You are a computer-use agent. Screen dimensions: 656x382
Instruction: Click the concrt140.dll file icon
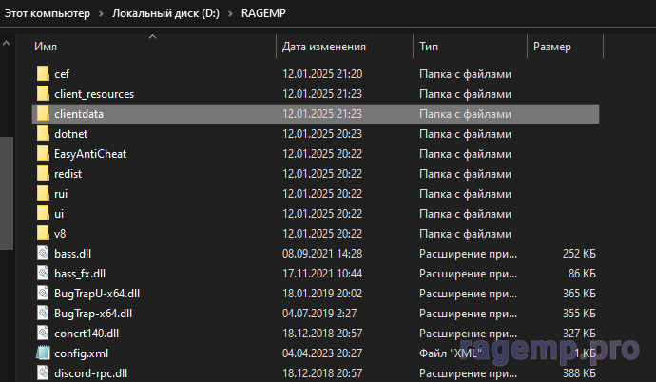point(43,334)
